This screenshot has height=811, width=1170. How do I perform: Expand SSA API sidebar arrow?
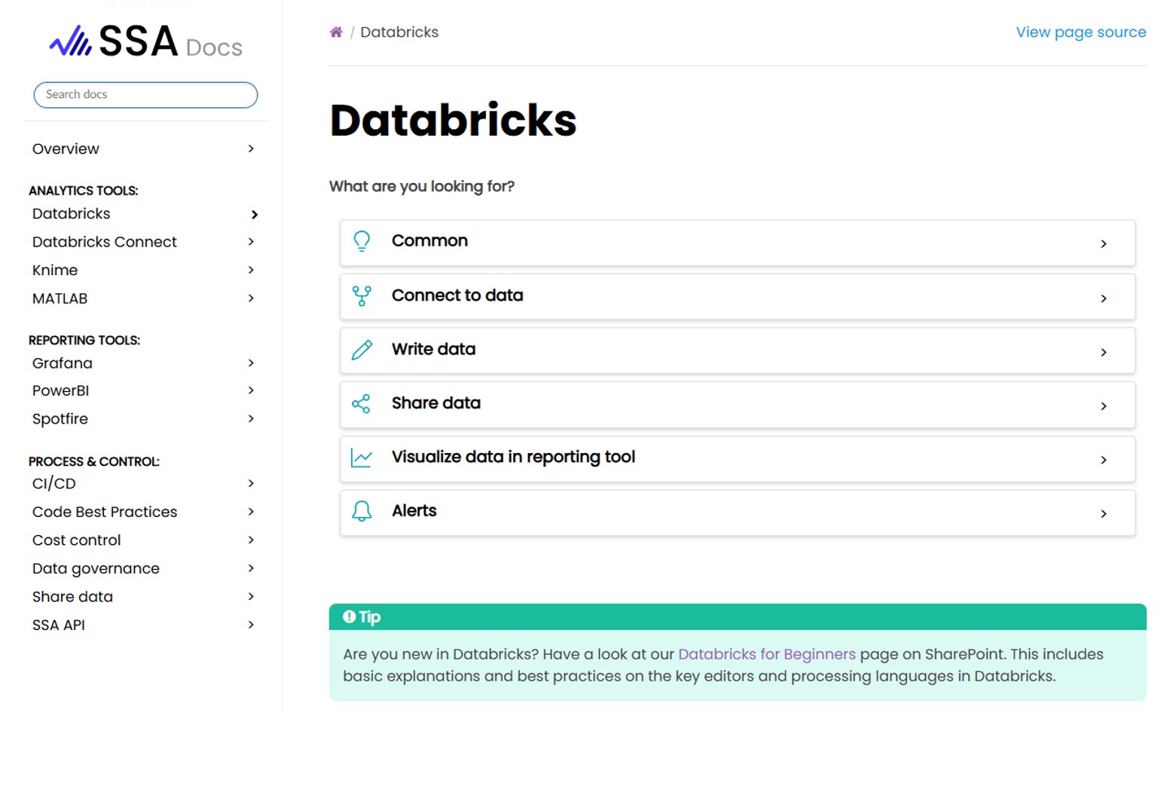click(251, 625)
